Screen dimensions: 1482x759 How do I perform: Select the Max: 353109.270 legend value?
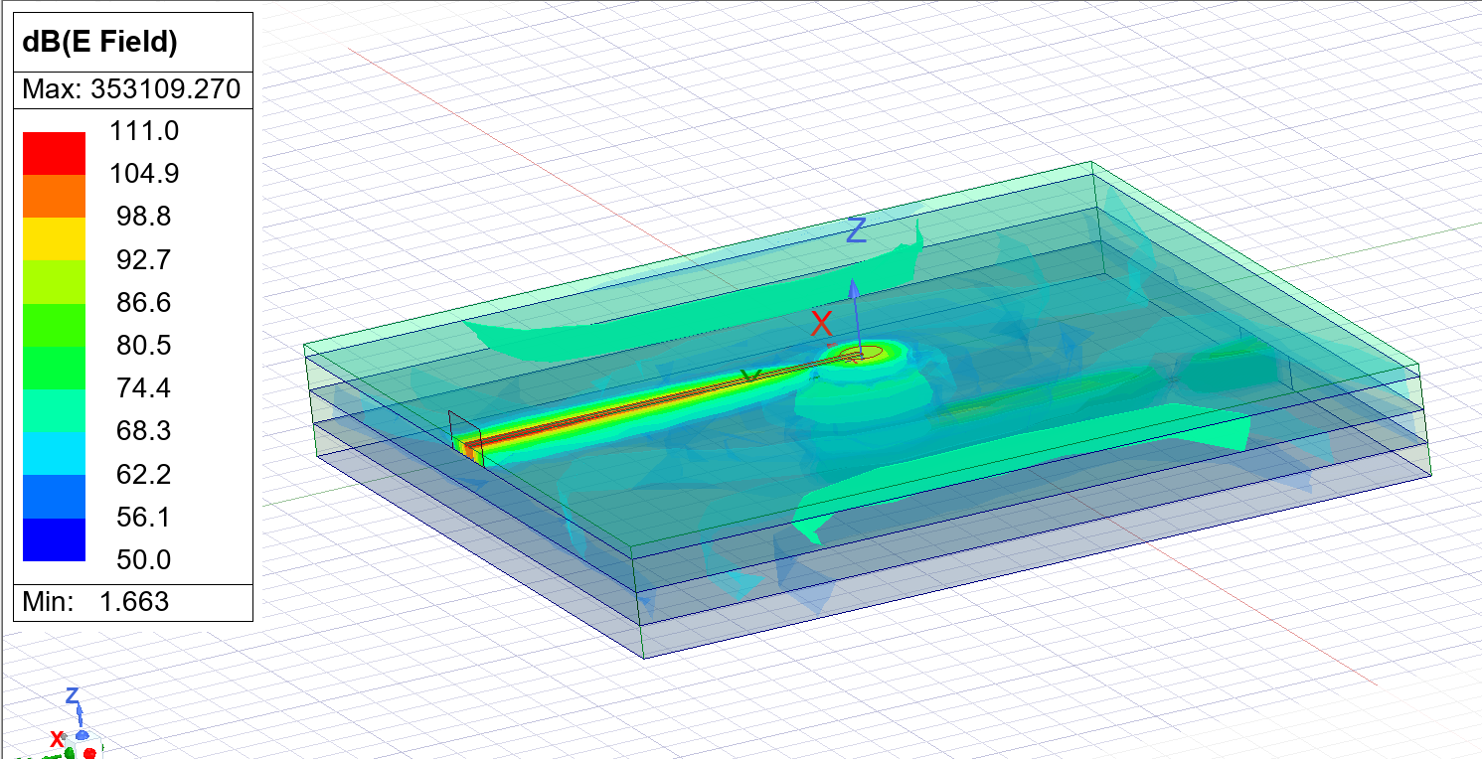click(131, 89)
